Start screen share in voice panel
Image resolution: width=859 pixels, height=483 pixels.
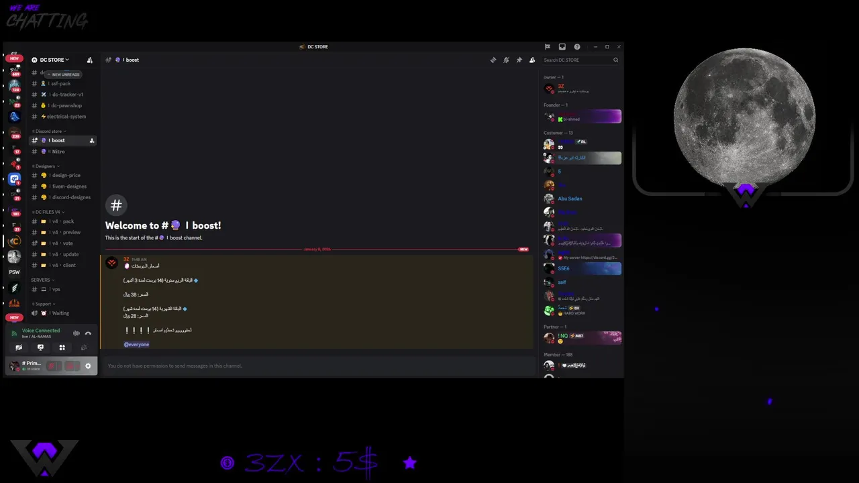click(40, 347)
